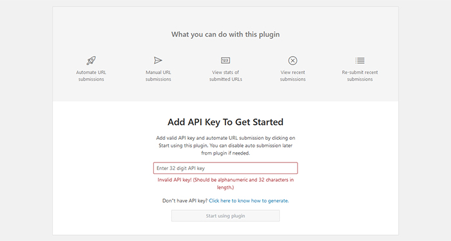Focus the 32 digit API key field
The height and width of the screenshot is (241, 451).
tap(225, 168)
